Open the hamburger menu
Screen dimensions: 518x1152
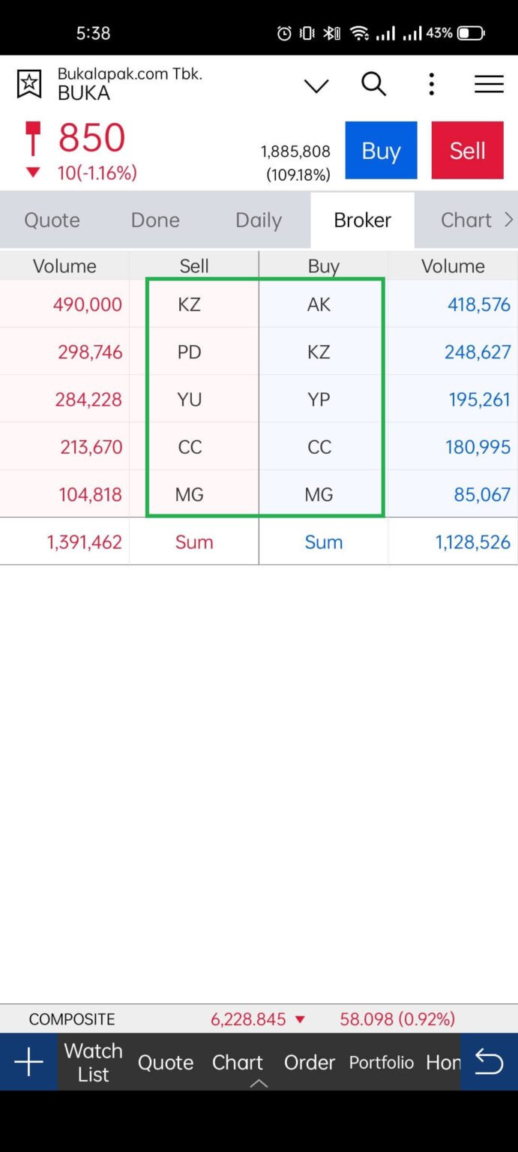click(488, 84)
